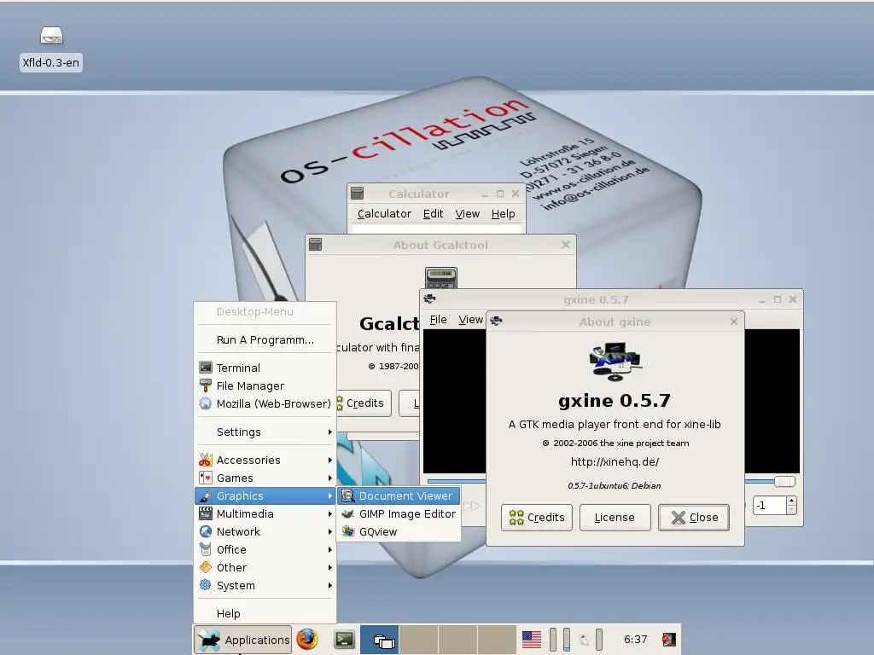Expand the Office submenu
This screenshot has height=655, width=874.
tap(265, 549)
